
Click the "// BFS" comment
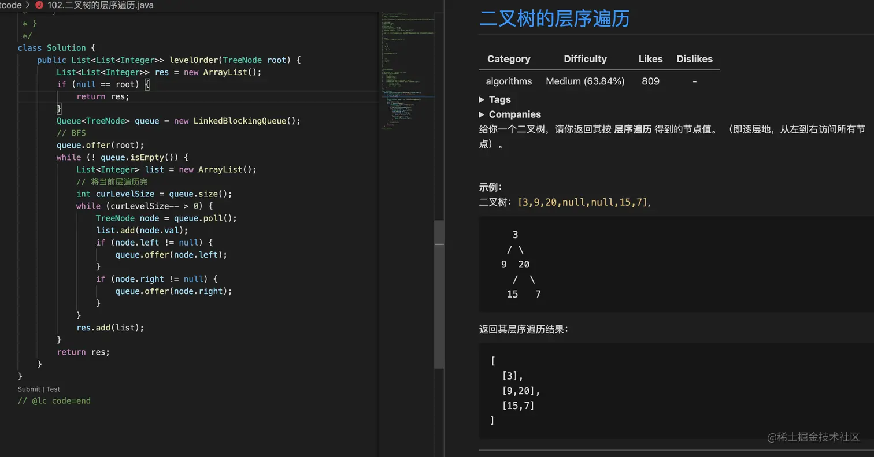click(x=71, y=133)
